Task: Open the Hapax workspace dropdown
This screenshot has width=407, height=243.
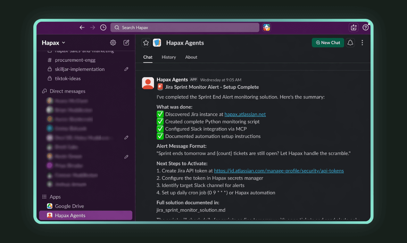Action: point(53,43)
